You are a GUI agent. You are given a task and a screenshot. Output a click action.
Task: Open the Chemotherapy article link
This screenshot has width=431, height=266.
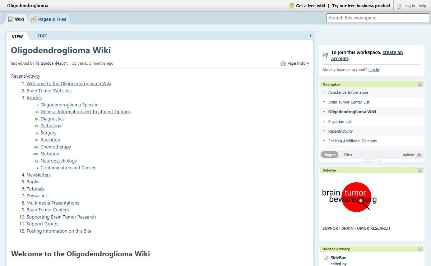[56, 147]
